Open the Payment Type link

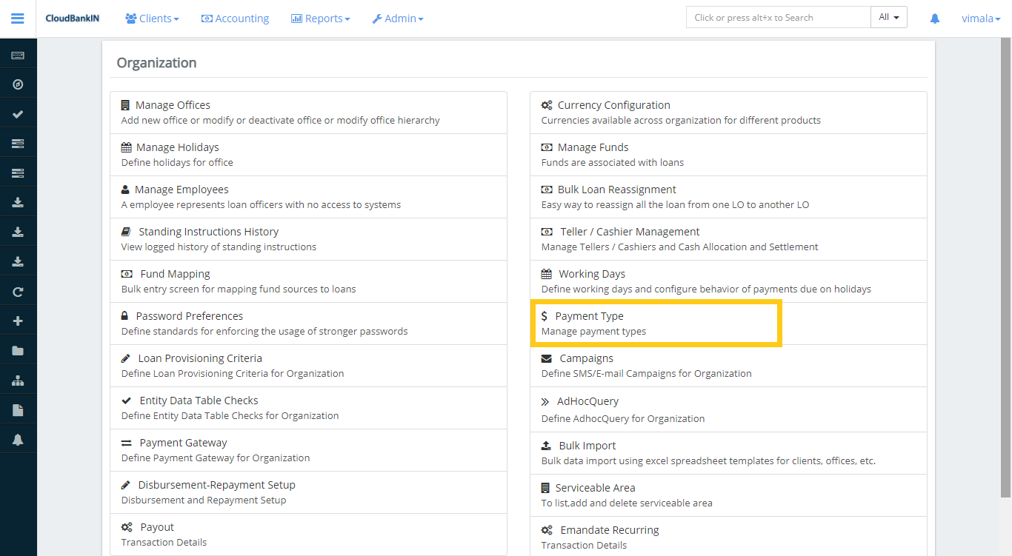(x=589, y=316)
